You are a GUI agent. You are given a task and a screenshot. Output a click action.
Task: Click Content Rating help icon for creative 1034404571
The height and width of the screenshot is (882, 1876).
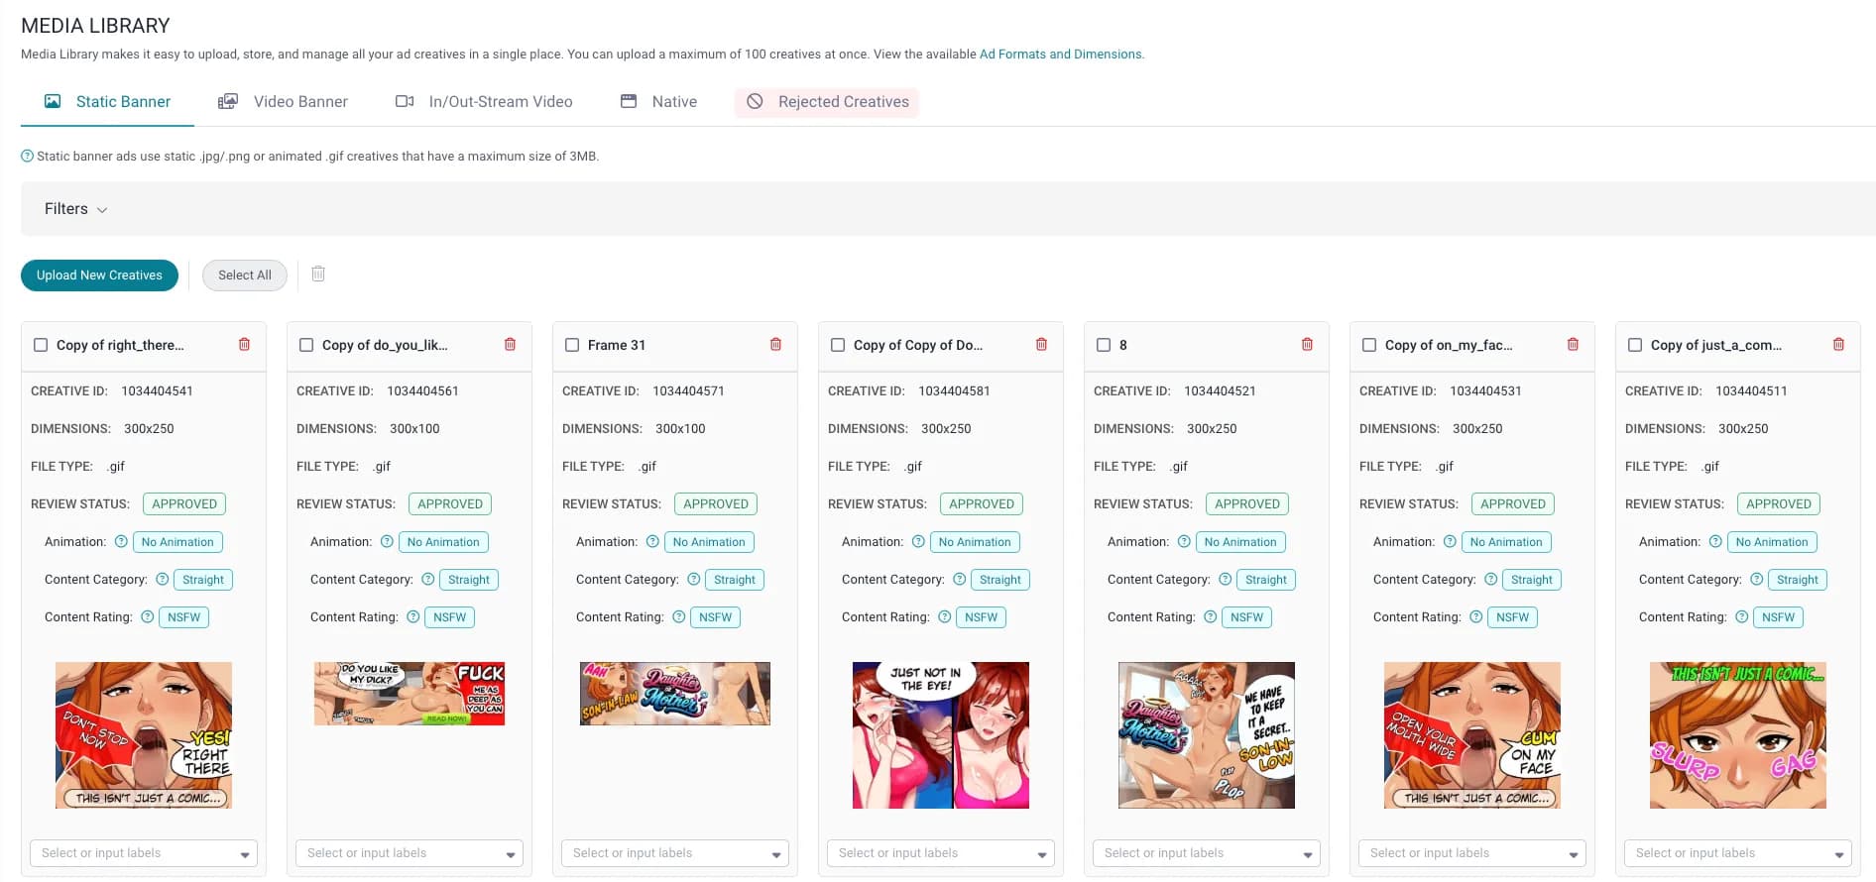pos(679,617)
